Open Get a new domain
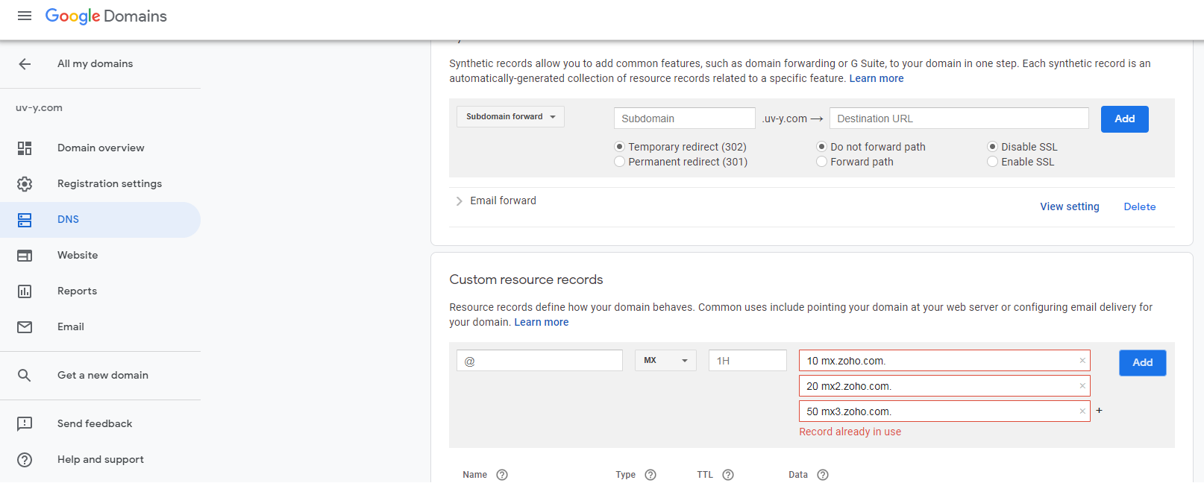Screen dimensions: 1204x483 [x=103, y=376]
